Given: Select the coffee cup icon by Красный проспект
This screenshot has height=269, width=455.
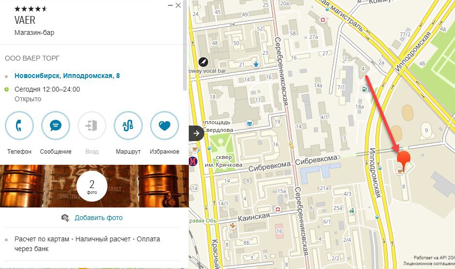Looking at the screenshot, I should click(x=195, y=149).
